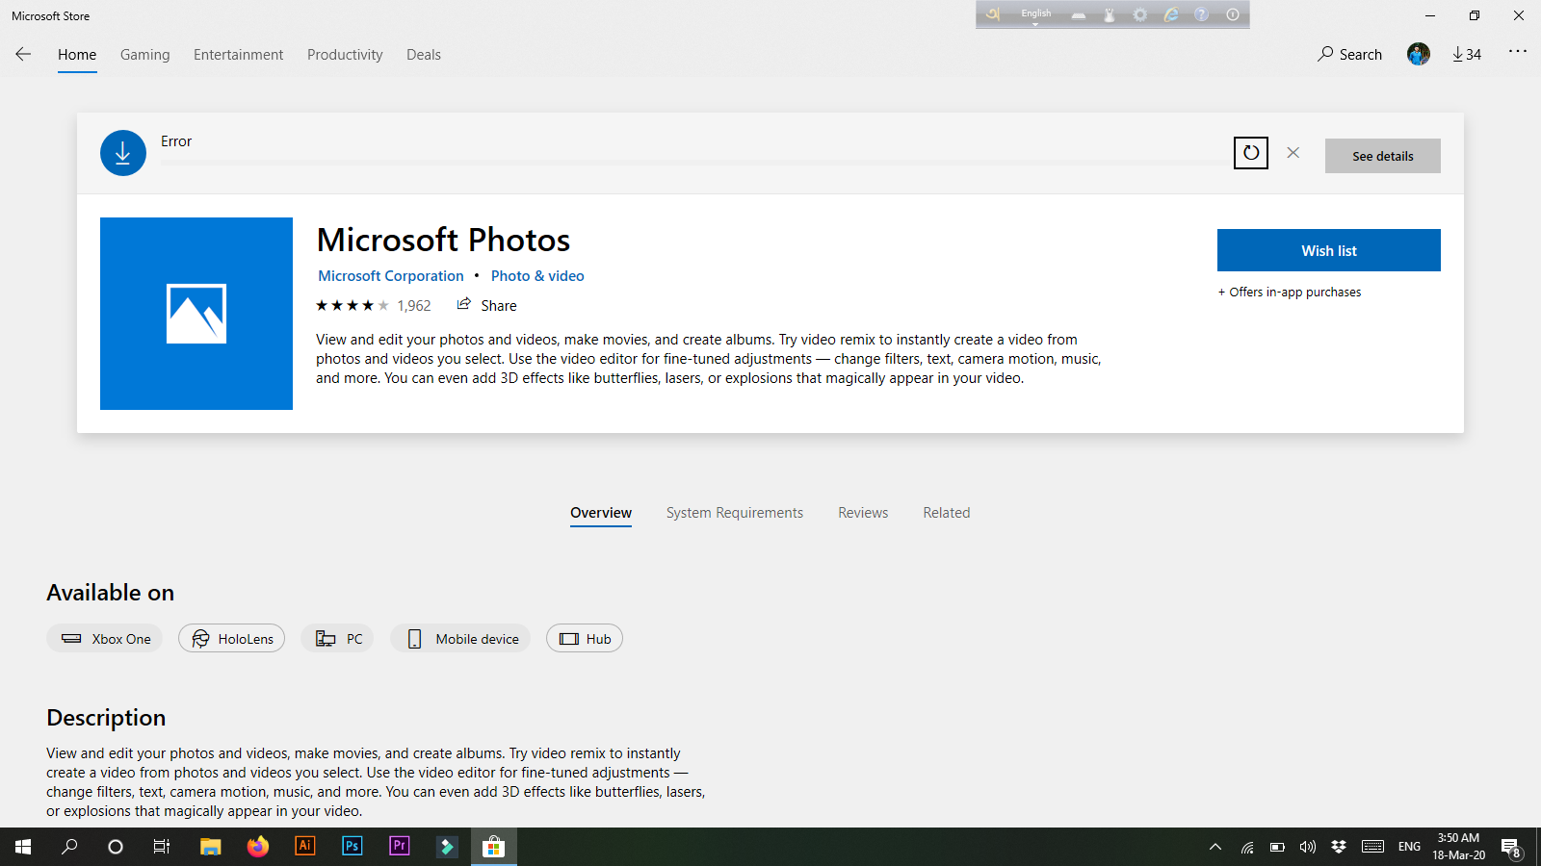Expand hidden system tray icons chevron

tap(1215, 847)
